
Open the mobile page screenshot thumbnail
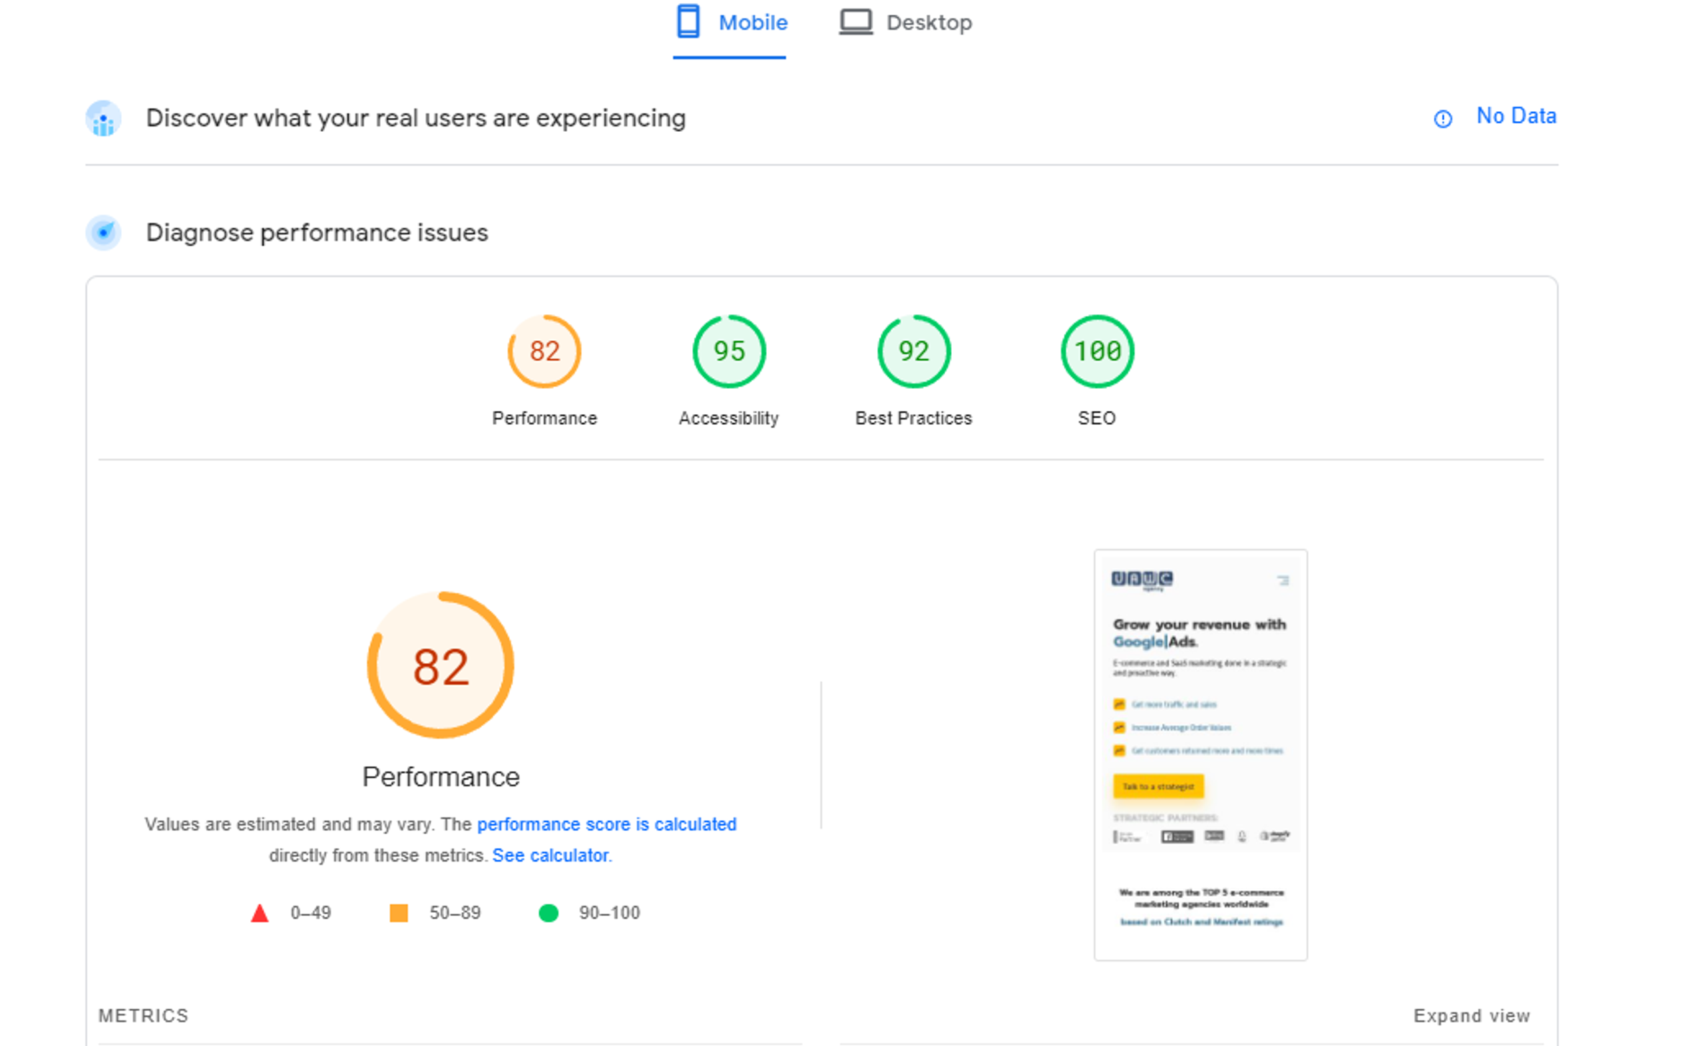coord(1201,754)
